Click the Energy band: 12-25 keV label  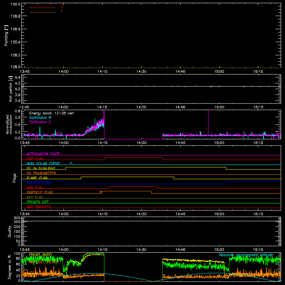coord(52,113)
